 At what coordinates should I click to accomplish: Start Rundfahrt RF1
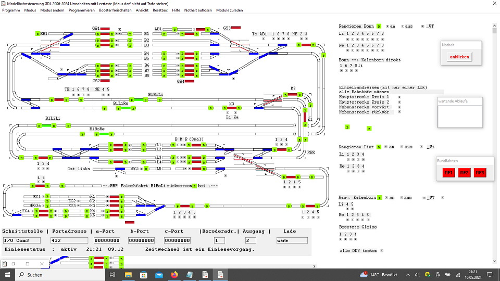pyautogui.click(x=448, y=173)
